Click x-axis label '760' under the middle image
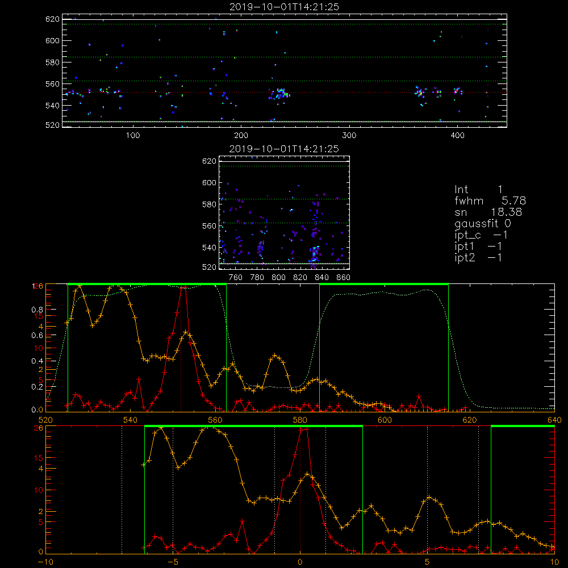The width and height of the screenshot is (568, 568). pyautogui.click(x=236, y=278)
